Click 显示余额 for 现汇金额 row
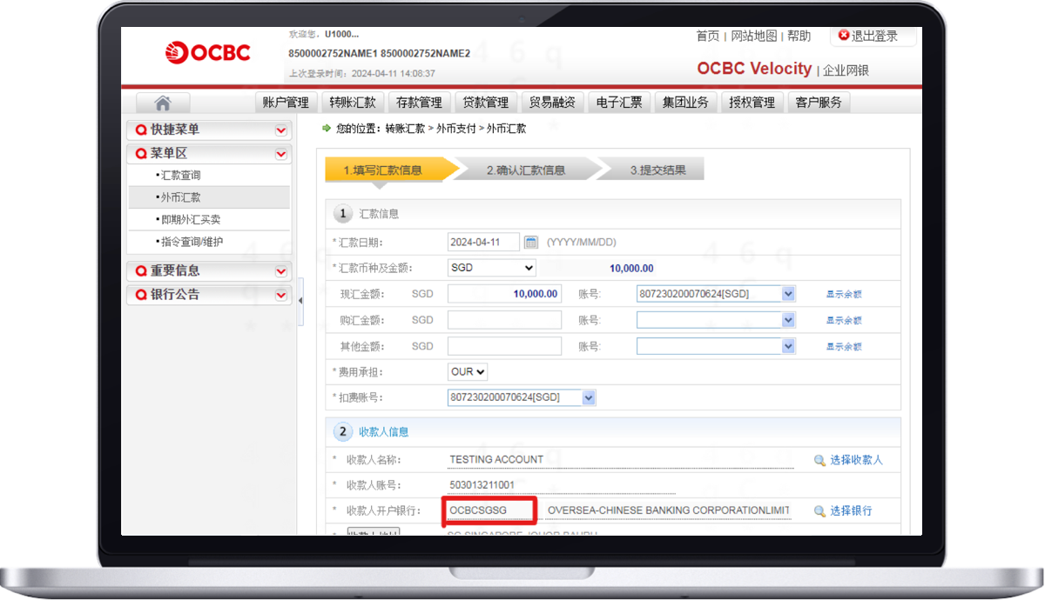Viewport: 1045px width, 600px height. [844, 295]
